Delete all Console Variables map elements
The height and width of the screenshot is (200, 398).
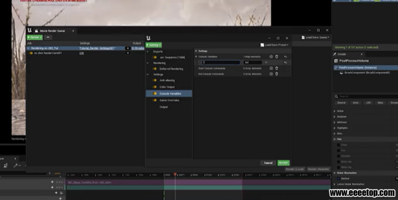tap(277, 57)
